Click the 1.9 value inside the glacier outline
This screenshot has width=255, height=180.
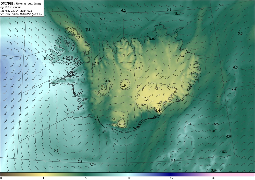click(124, 86)
